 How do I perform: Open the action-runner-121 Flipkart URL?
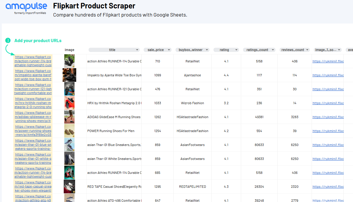click(x=33, y=89)
